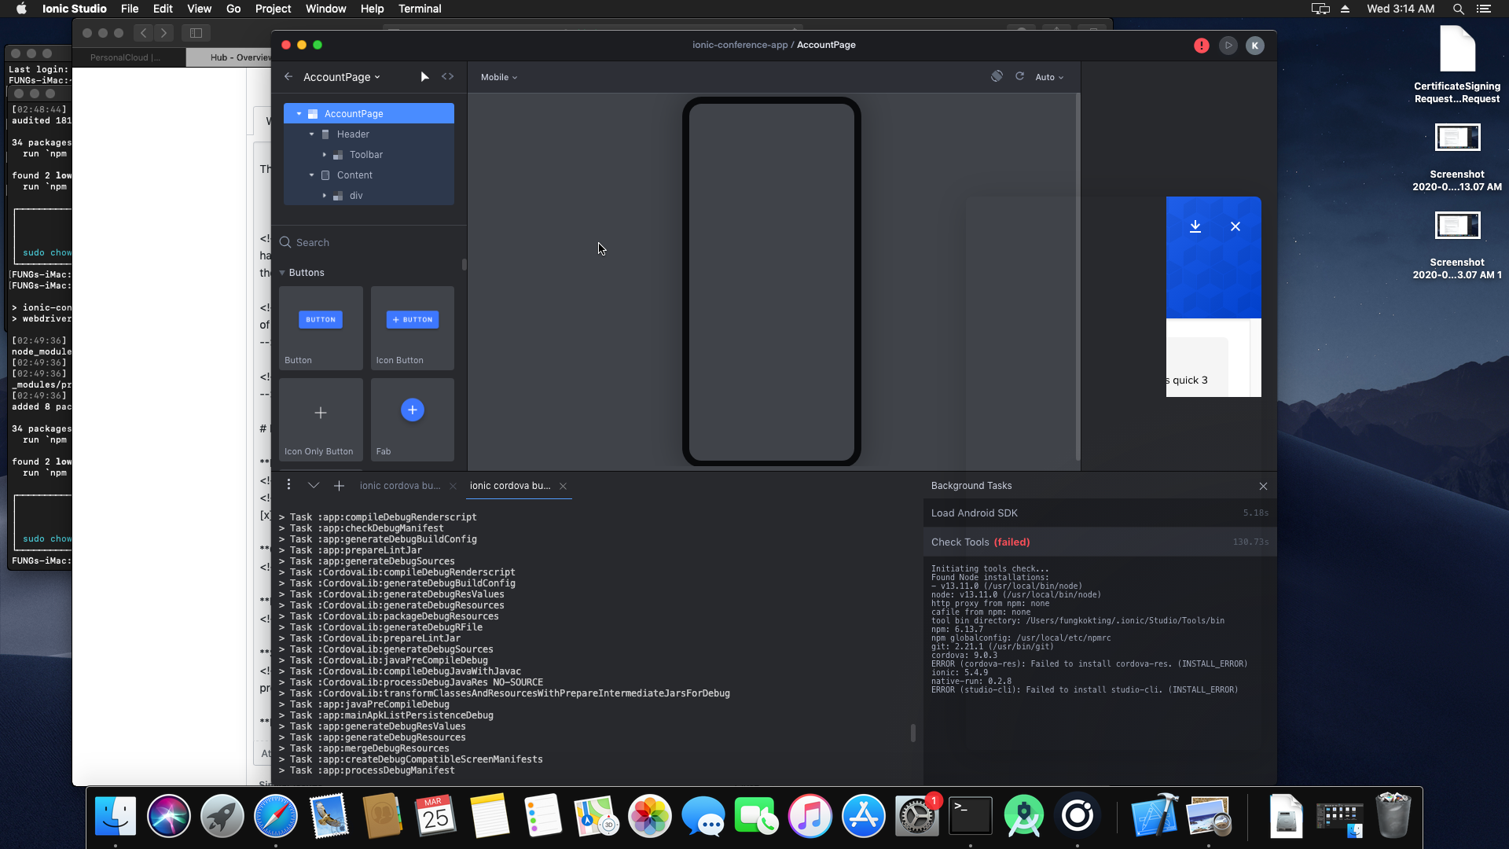The width and height of the screenshot is (1509, 849).
Task: Launch Terminal from the Dock
Action: coord(971,816)
